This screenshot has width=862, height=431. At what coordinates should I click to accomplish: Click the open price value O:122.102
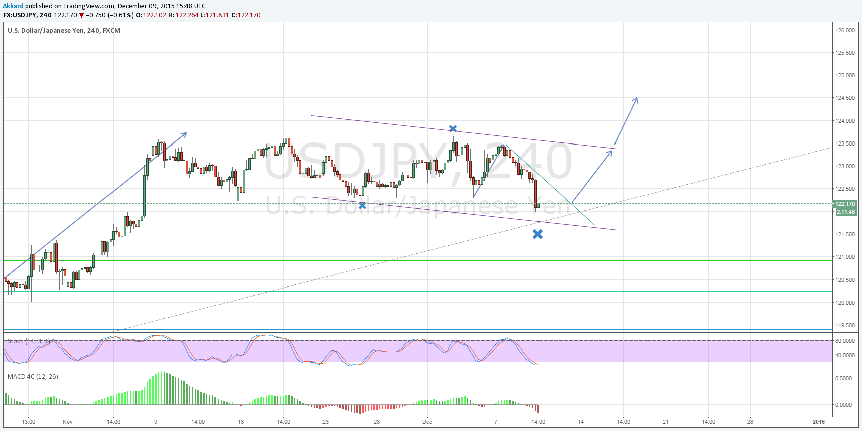pyautogui.click(x=151, y=15)
